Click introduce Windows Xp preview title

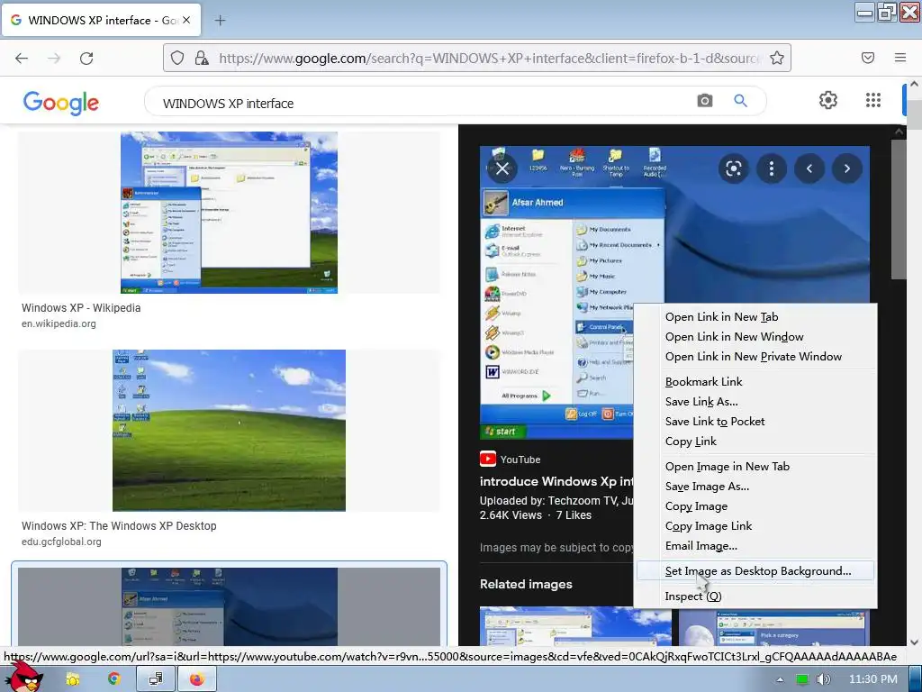point(556,481)
